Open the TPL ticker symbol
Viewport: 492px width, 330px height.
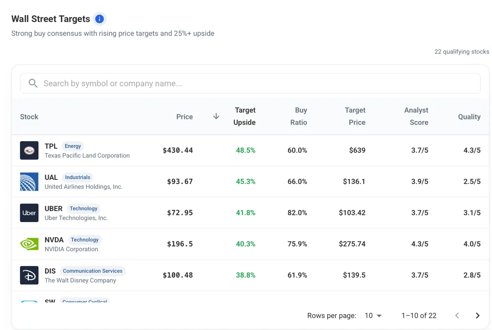click(x=51, y=146)
